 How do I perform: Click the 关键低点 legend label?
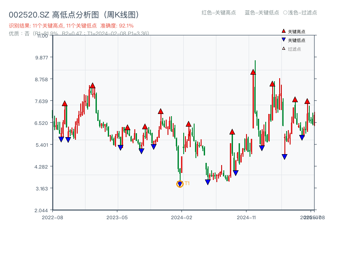tap(297, 40)
